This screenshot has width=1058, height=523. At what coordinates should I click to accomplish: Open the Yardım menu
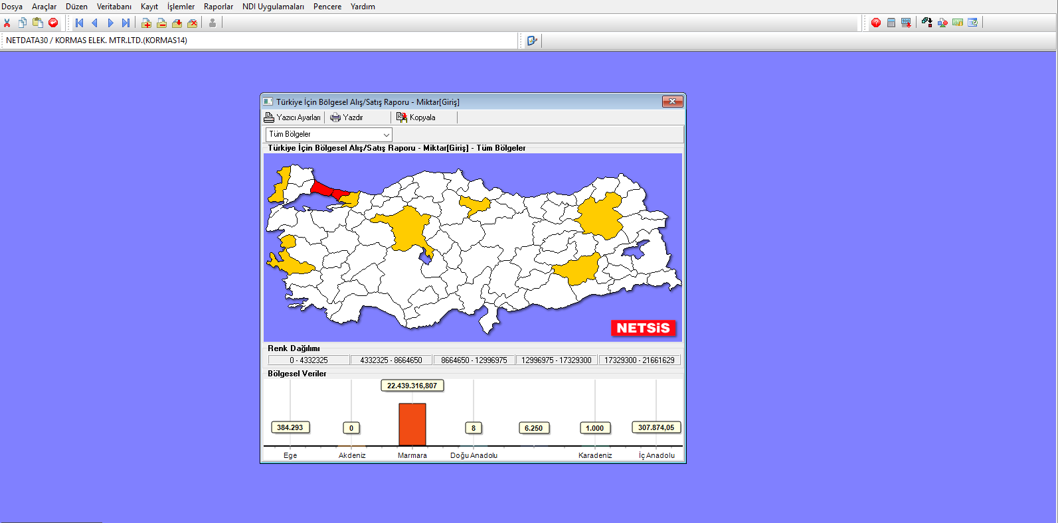pyautogui.click(x=363, y=7)
